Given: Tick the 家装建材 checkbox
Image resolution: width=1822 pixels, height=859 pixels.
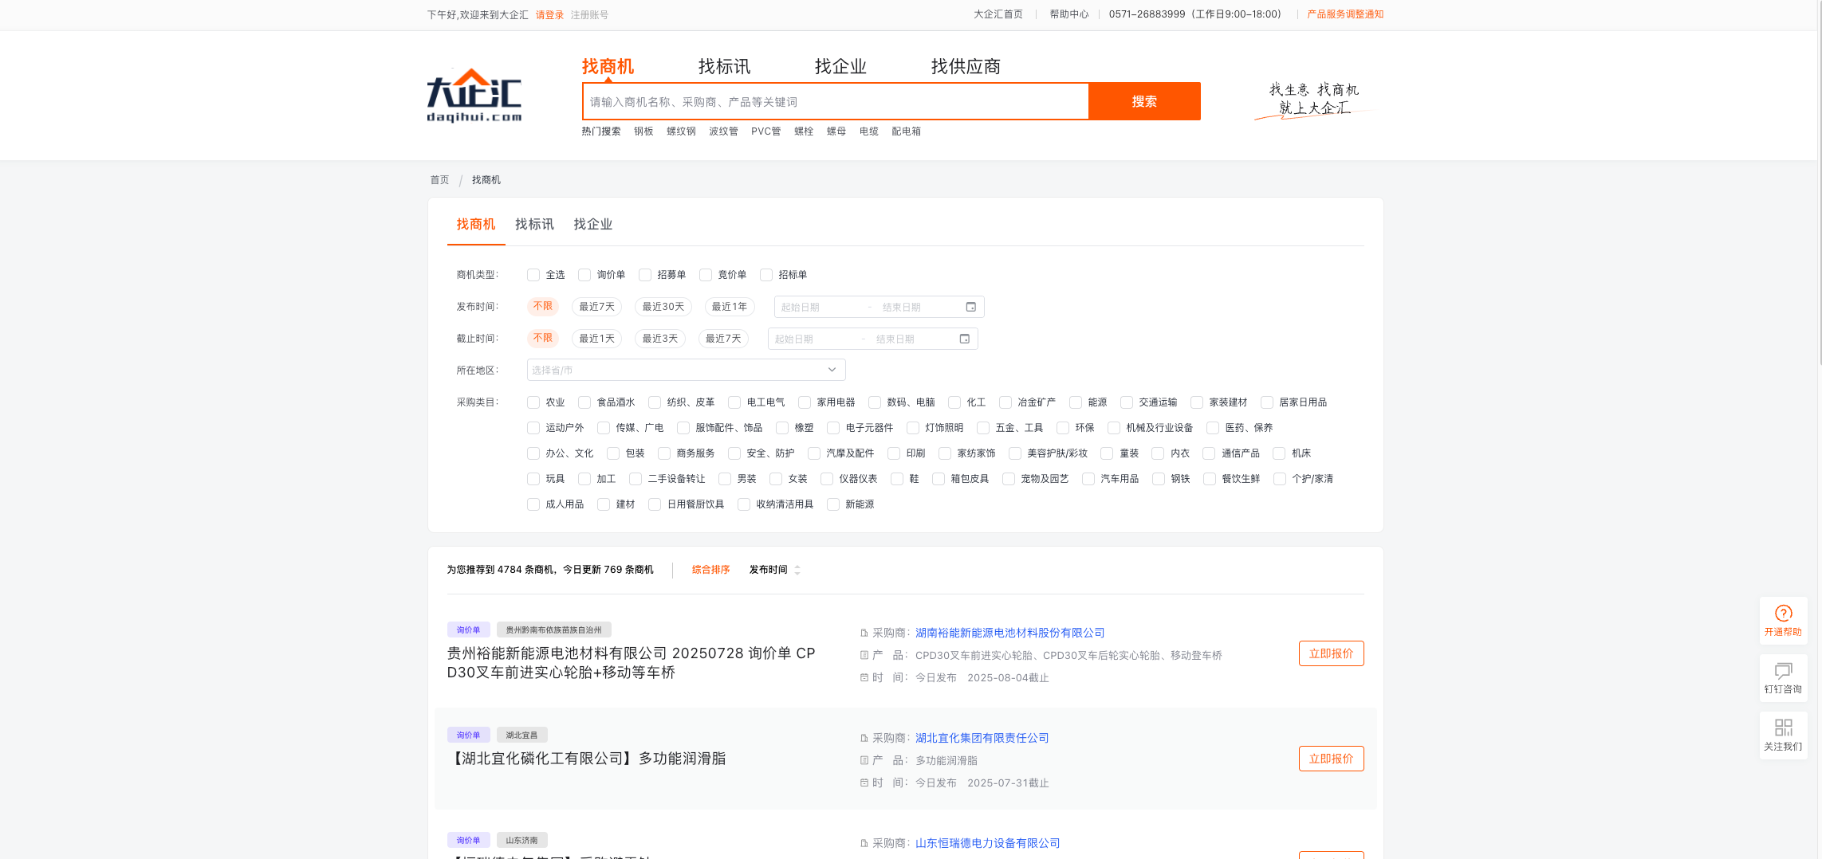Looking at the screenshot, I should pyautogui.click(x=1197, y=402).
